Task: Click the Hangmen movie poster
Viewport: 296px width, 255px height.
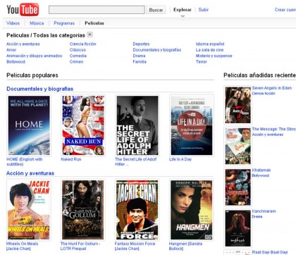Action: click(192, 210)
